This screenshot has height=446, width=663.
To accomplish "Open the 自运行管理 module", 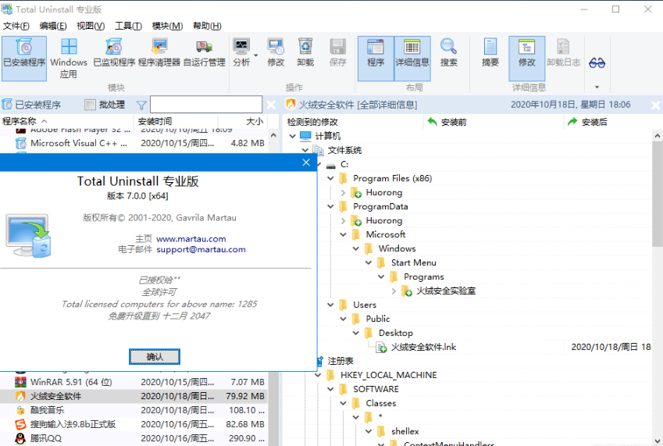I will [205, 53].
